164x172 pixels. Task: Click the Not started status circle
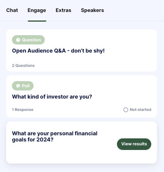[126, 110]
